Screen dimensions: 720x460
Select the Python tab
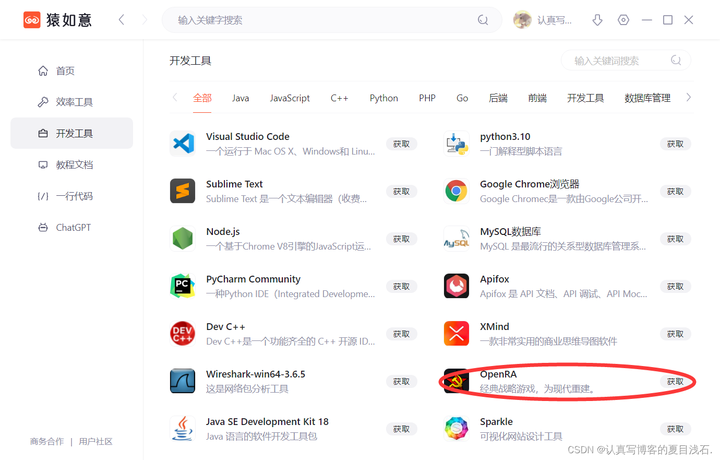[x=384, y=98]
